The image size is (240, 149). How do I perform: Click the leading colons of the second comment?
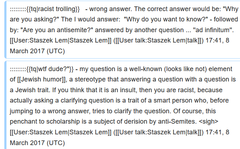pyautogui.click(x=18, y=69)
